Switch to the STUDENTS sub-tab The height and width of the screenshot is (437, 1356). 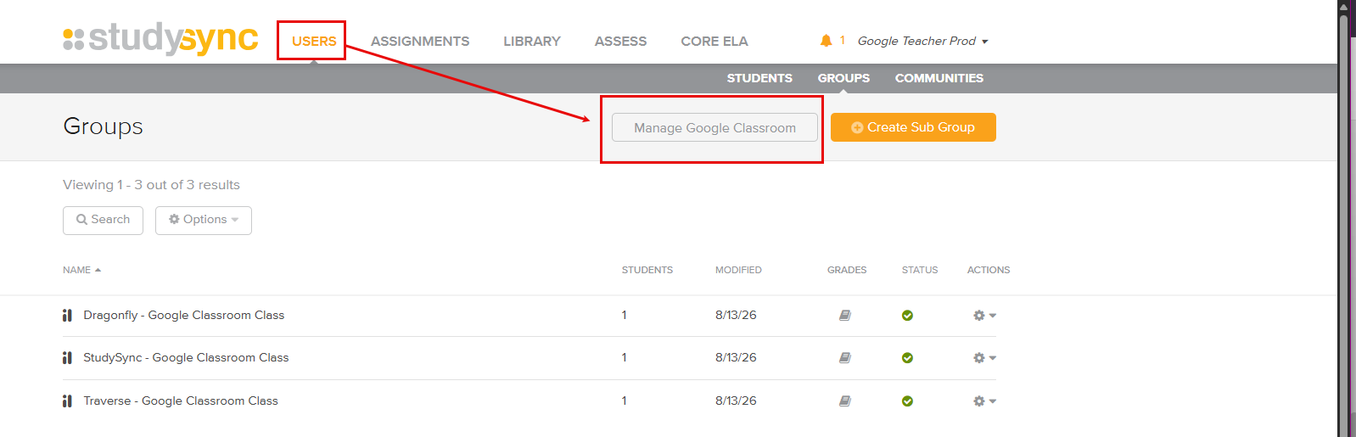point(759,78)
